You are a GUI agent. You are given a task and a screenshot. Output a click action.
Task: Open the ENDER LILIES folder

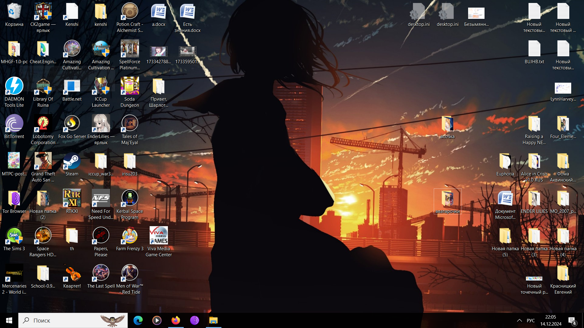(534, 202)
